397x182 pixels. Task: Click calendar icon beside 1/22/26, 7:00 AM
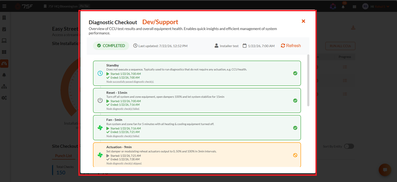245,46
